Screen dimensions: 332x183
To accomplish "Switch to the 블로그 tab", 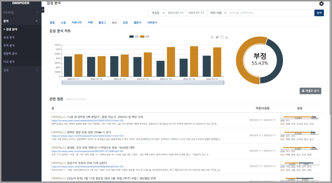I will click(102, 23).
